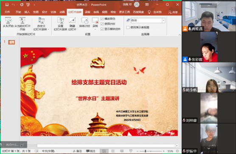Open 备注 notes in status bar
The image size is (236, 154).
[77, 151]
